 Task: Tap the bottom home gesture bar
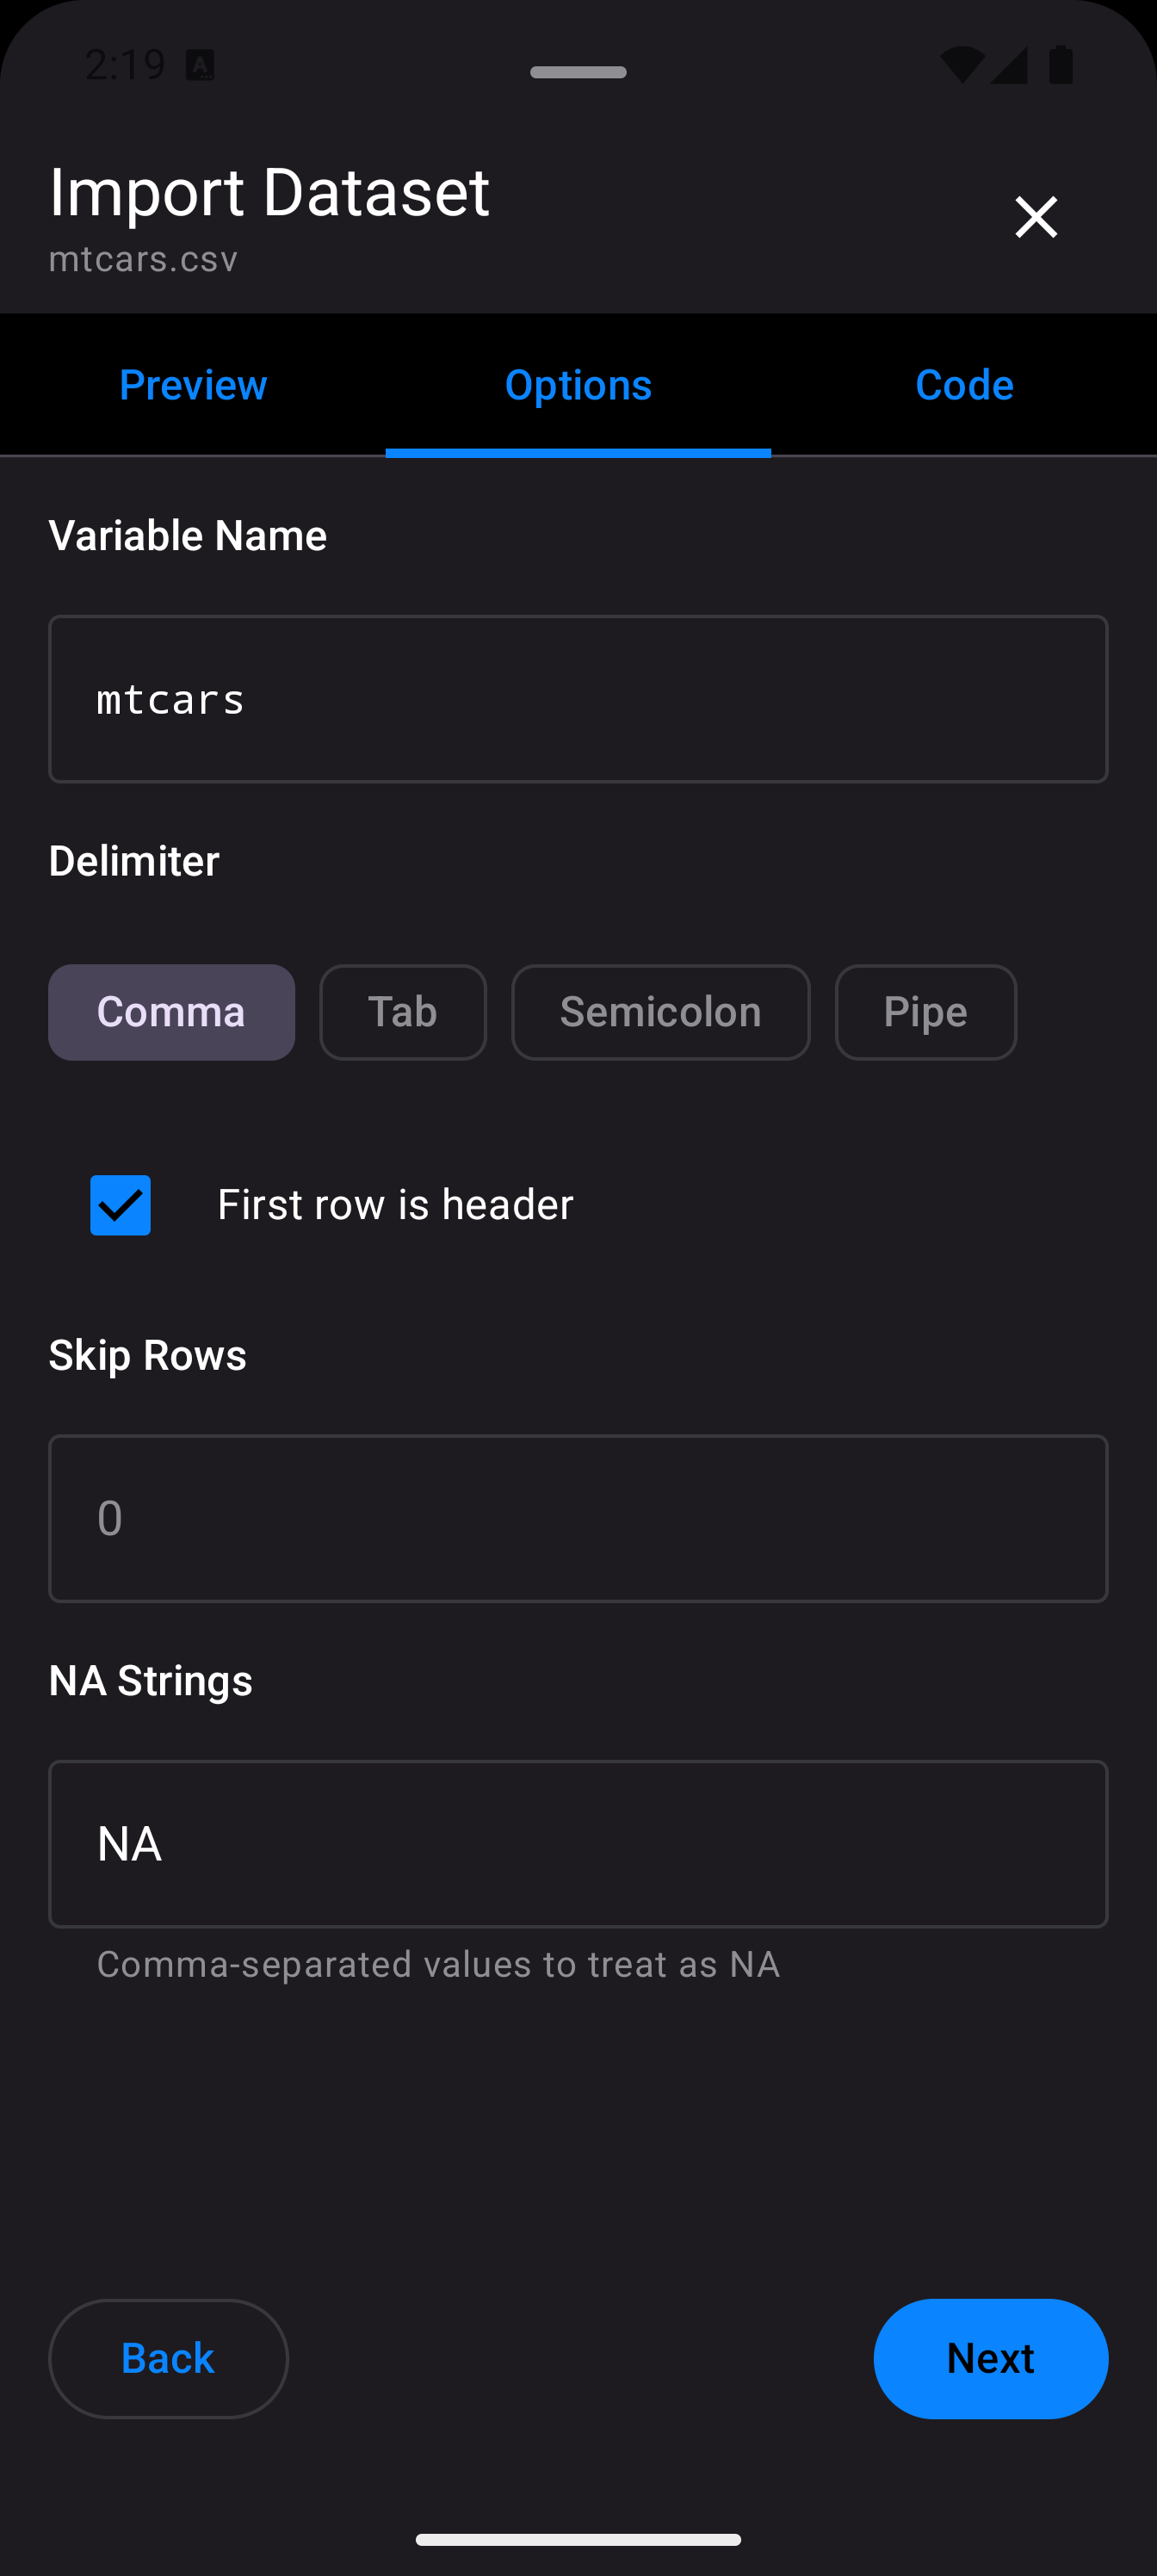pyautogui.click(x=578, y=2539)
